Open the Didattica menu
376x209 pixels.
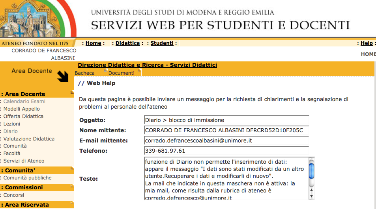click(127, 43)
